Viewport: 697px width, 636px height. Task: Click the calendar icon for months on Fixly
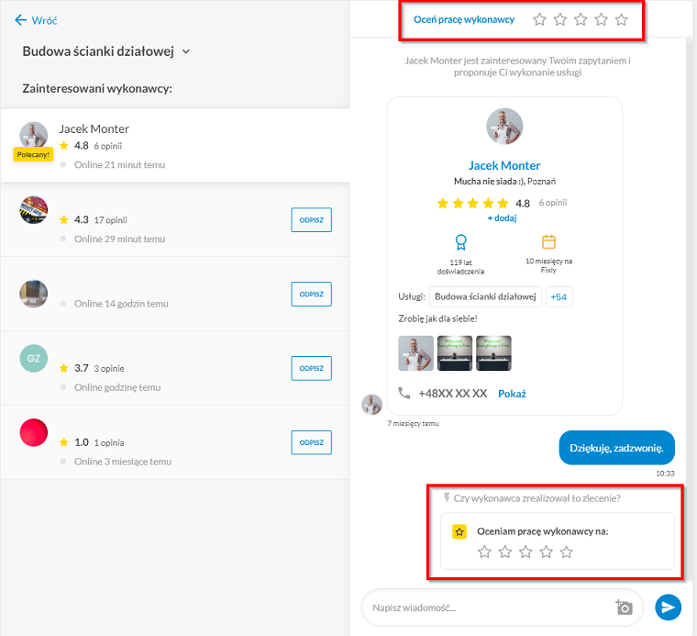(548, 241)
